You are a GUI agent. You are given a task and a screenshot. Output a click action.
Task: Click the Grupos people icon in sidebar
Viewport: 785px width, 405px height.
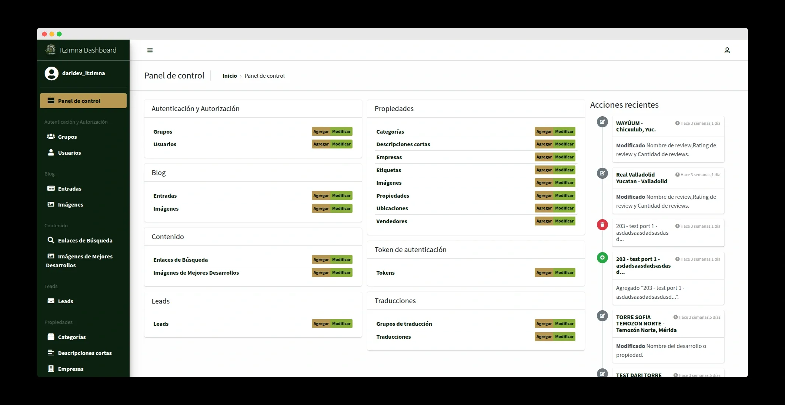(51, 137)
